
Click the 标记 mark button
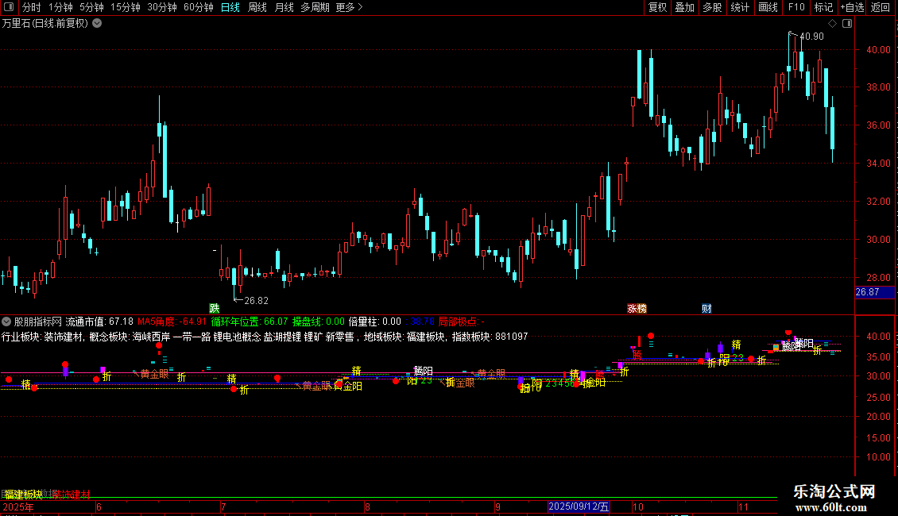pyautogui.click(x=823, y=7)
